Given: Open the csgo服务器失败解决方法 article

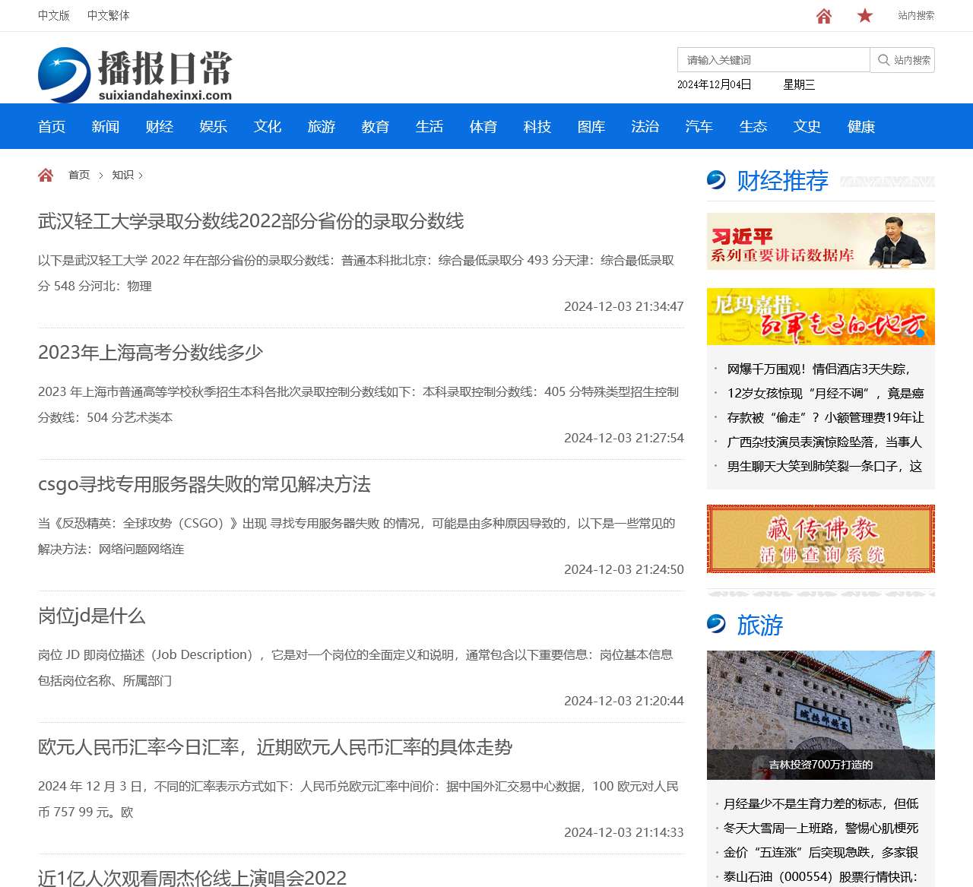Looking at the screenshot, I should (204, 484).
